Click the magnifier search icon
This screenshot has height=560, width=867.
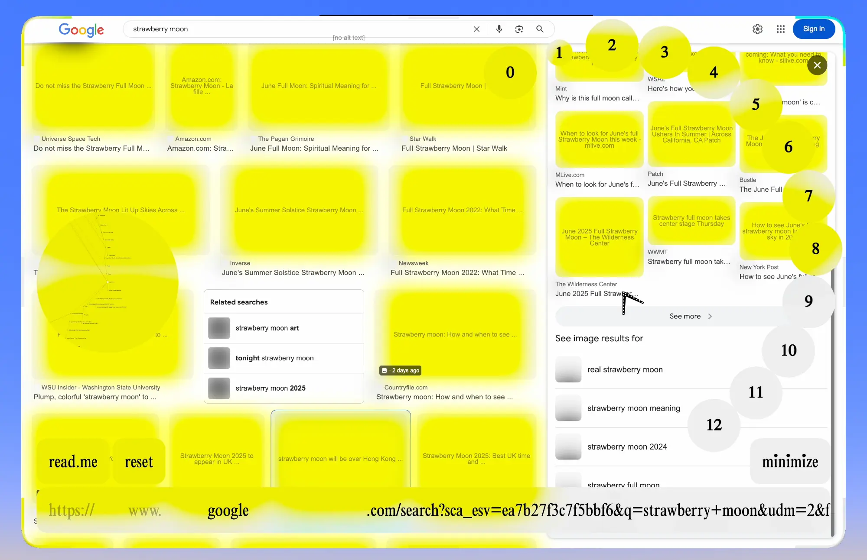pyautogui.click(x=540, y=29)
